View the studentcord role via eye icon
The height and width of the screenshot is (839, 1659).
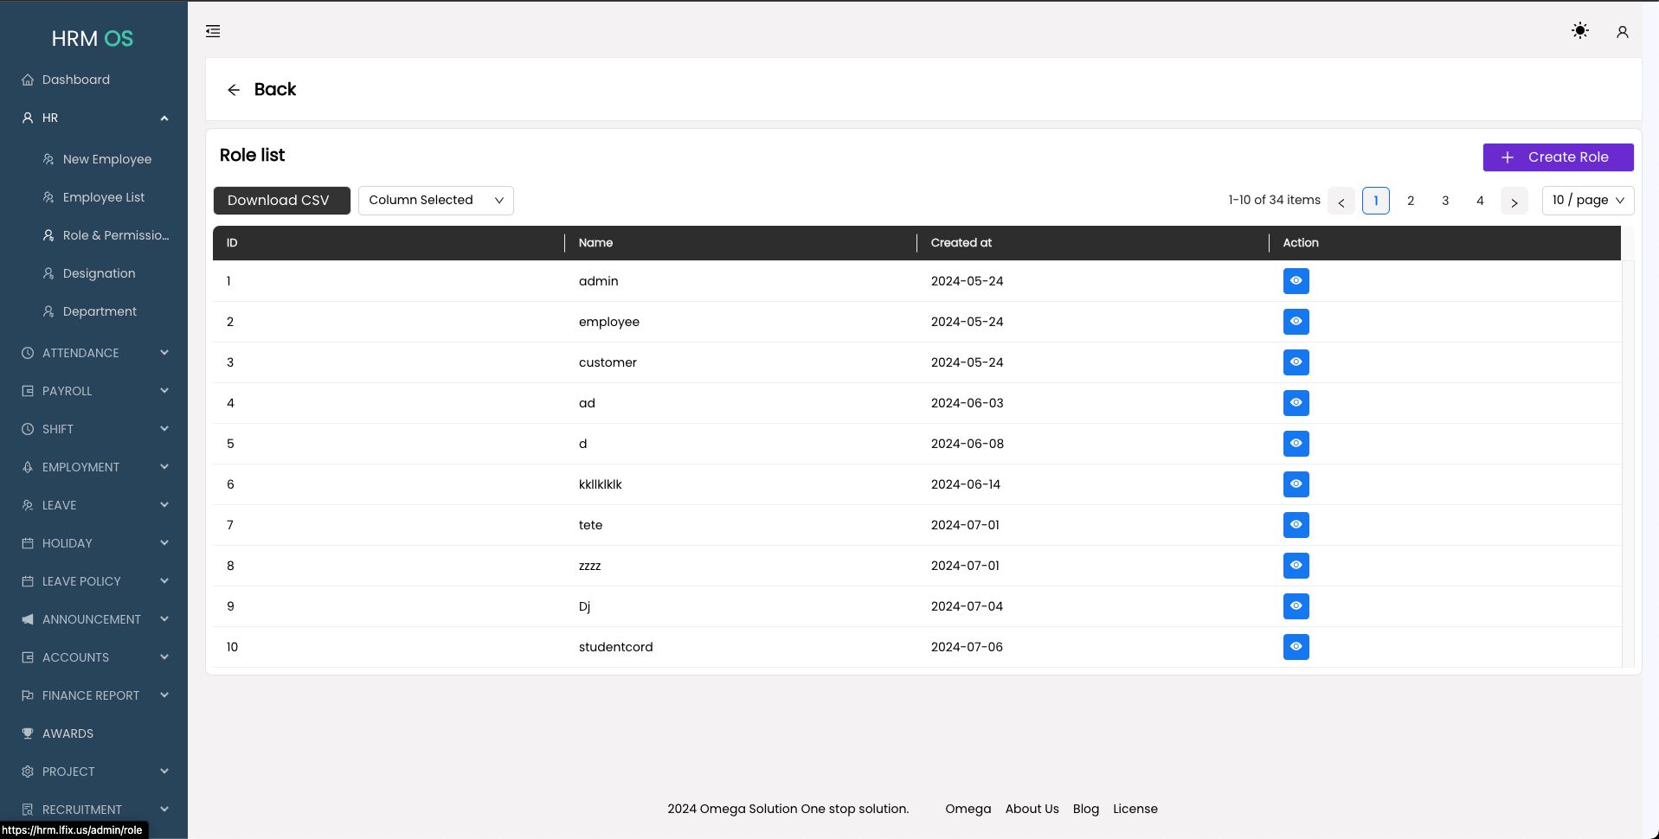click(1296, 647)
